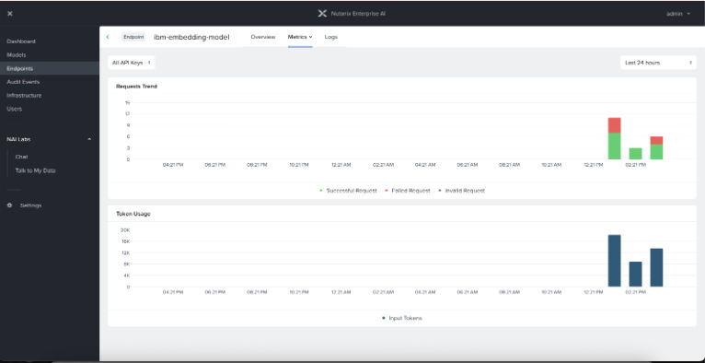The image size is (705, 363).
Task: Click the Token Usage heading
Action: tap(133, 214)
